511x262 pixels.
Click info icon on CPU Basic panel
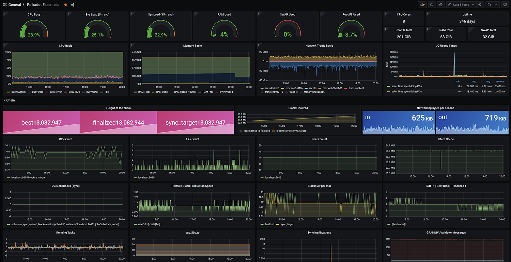point(5,44)
